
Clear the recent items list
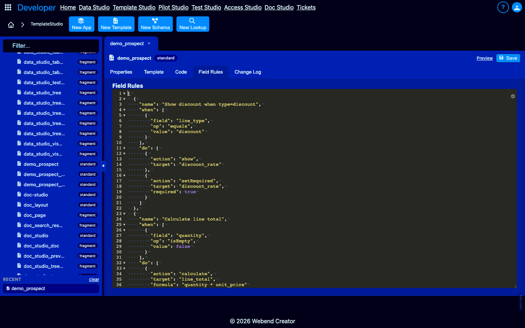[x=94, y=280]
